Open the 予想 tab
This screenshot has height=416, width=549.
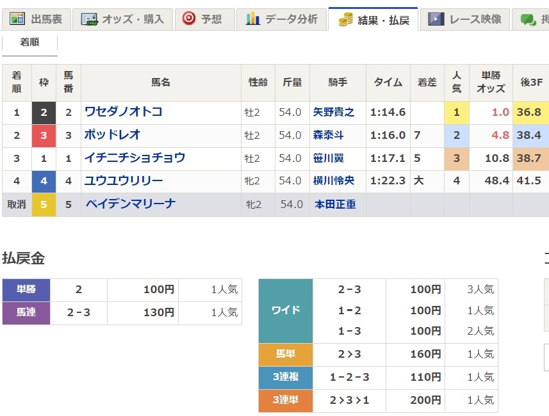coord(205,19)
